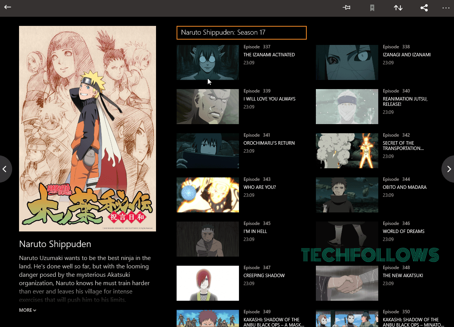The width and height of the screenshot is (454, 327).
Task: Share Naruto Shippuden via share icon
Action: coord(424,8)
